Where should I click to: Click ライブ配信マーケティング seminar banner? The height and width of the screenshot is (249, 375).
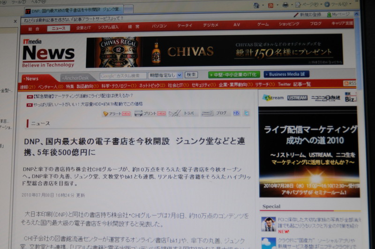(309, 152)
